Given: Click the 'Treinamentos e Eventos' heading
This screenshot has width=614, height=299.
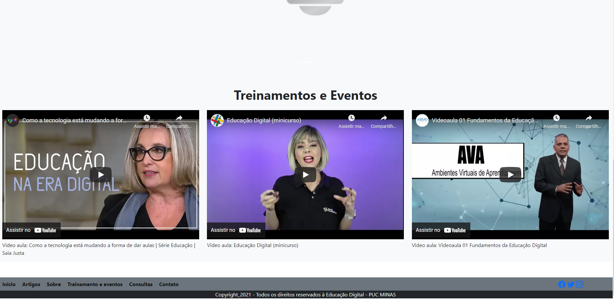Looking at the screenshot, I should [305, 96].
